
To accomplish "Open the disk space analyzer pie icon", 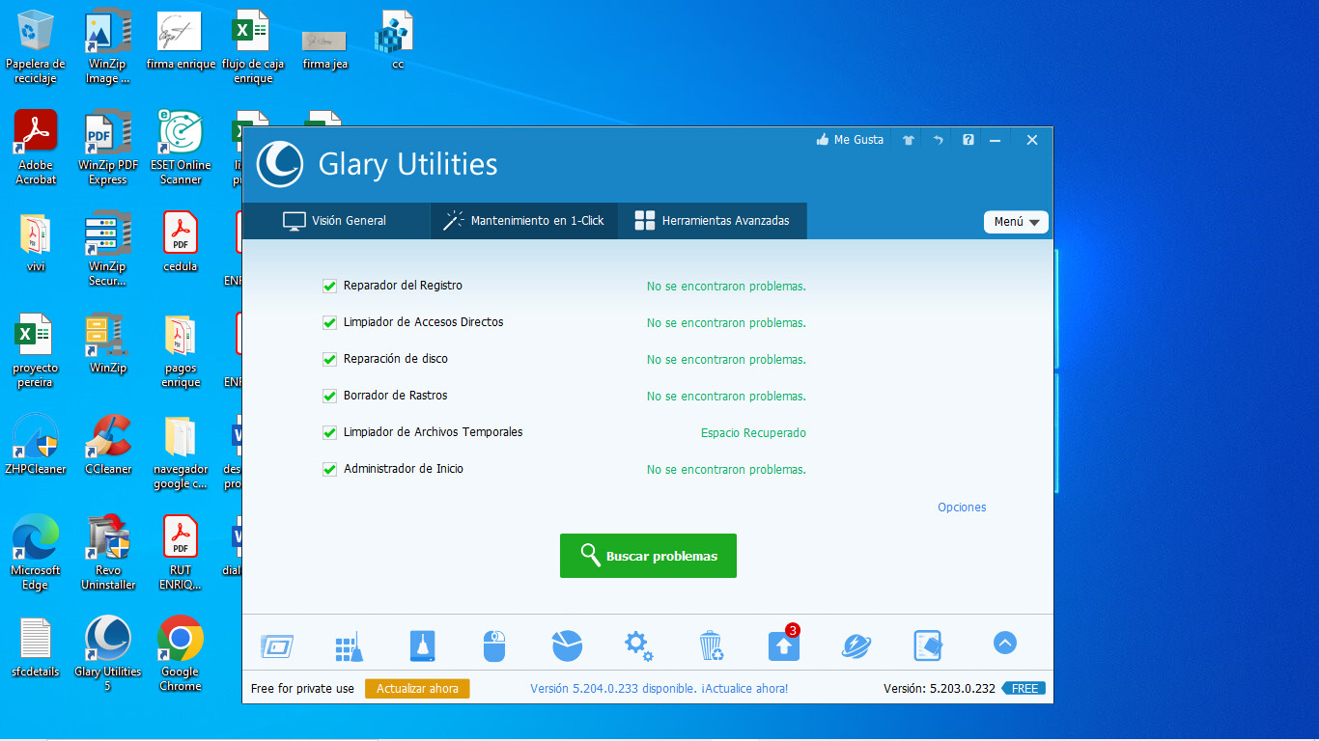I will tap(567, 645).
